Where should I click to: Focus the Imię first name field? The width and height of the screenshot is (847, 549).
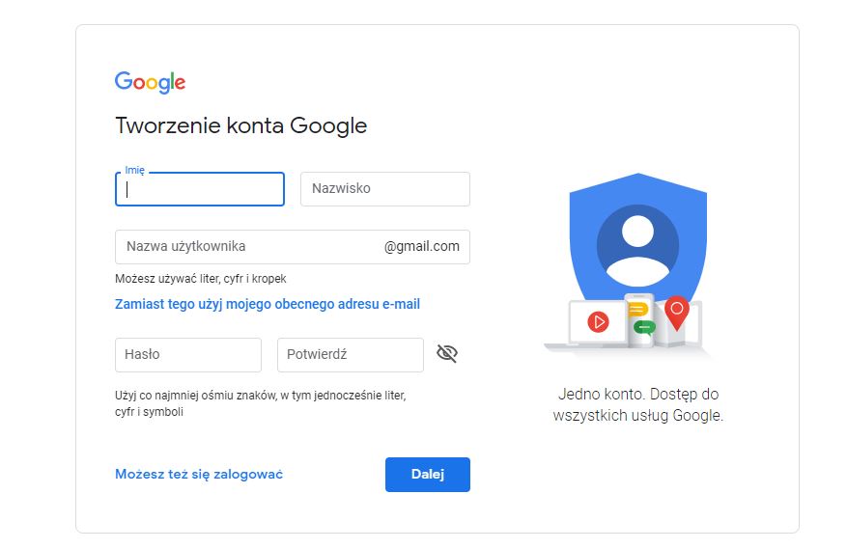[x=200, y=189]
